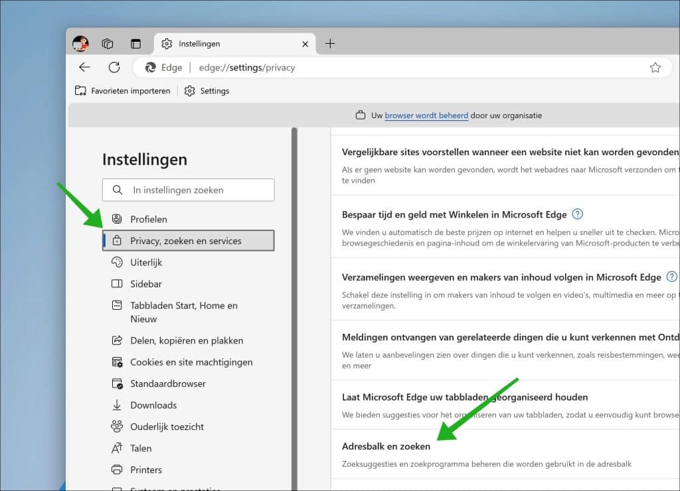Open Talen settings section
Viewport: 680px width, 491px height.
pyautogui.click(x=188, y=448)
